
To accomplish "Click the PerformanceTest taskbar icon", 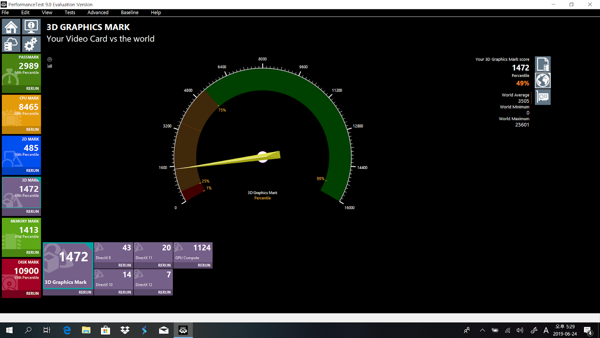I will pos(183,330).
